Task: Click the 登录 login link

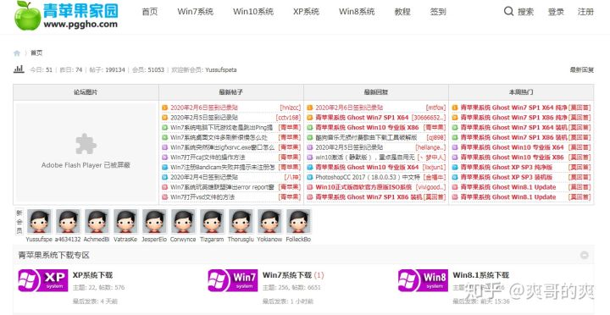Action: 556,12
